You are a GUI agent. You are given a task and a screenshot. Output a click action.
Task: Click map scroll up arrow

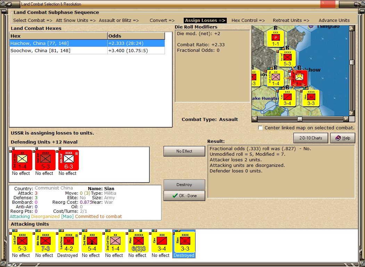pos(352,28)
